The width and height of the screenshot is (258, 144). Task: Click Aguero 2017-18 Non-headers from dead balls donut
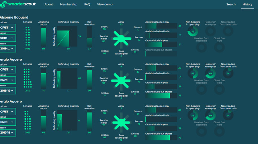[228, 115]
